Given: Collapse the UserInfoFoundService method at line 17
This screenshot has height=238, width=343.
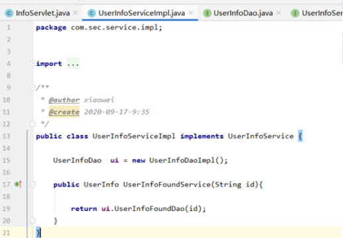Looking at the screenshot, I should click(32, 184).
